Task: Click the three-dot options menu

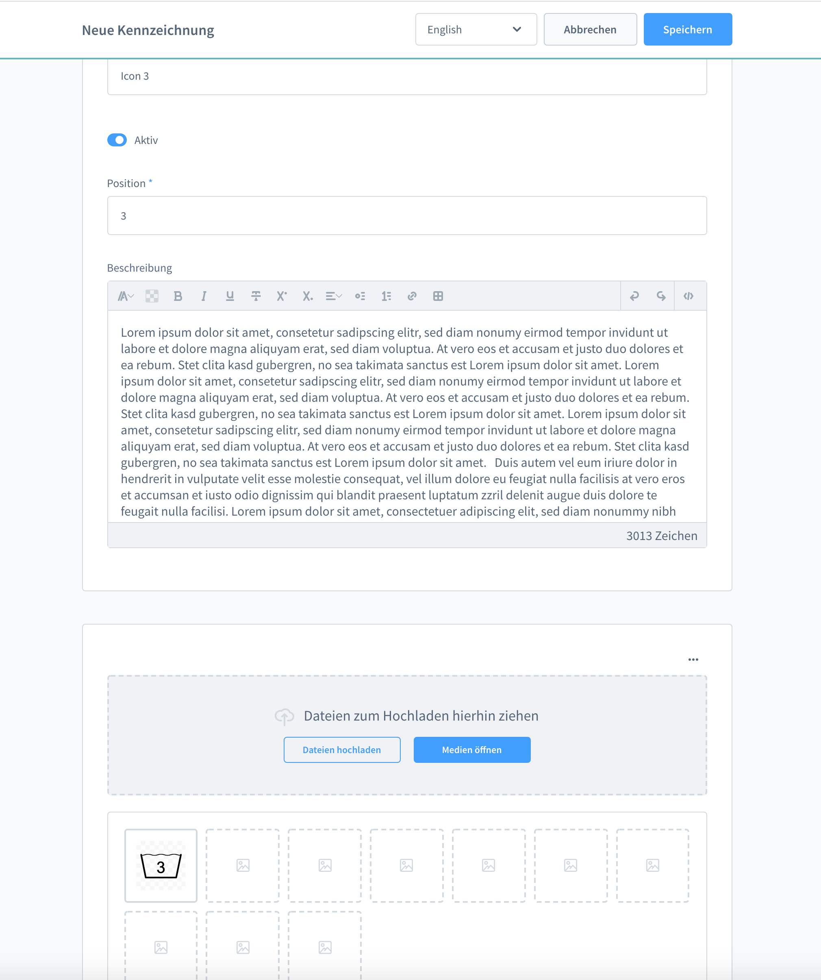Action: (x=693, y=660)
